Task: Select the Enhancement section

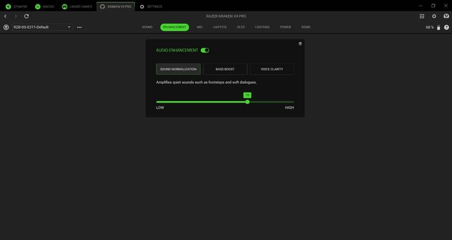Action: click(x=174, y=27)
